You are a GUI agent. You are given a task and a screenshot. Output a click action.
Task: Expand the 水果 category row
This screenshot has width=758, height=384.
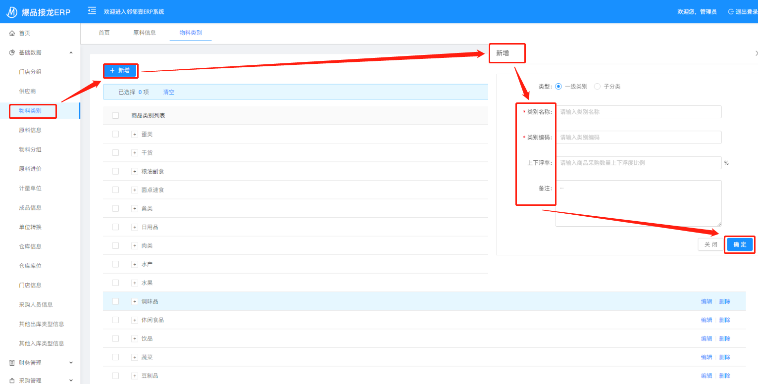tap(134, 283)
